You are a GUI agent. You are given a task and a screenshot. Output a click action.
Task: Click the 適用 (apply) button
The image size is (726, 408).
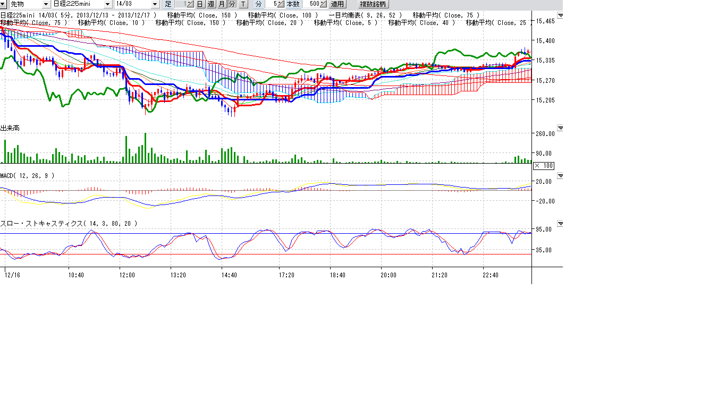[x=337, y=4]
